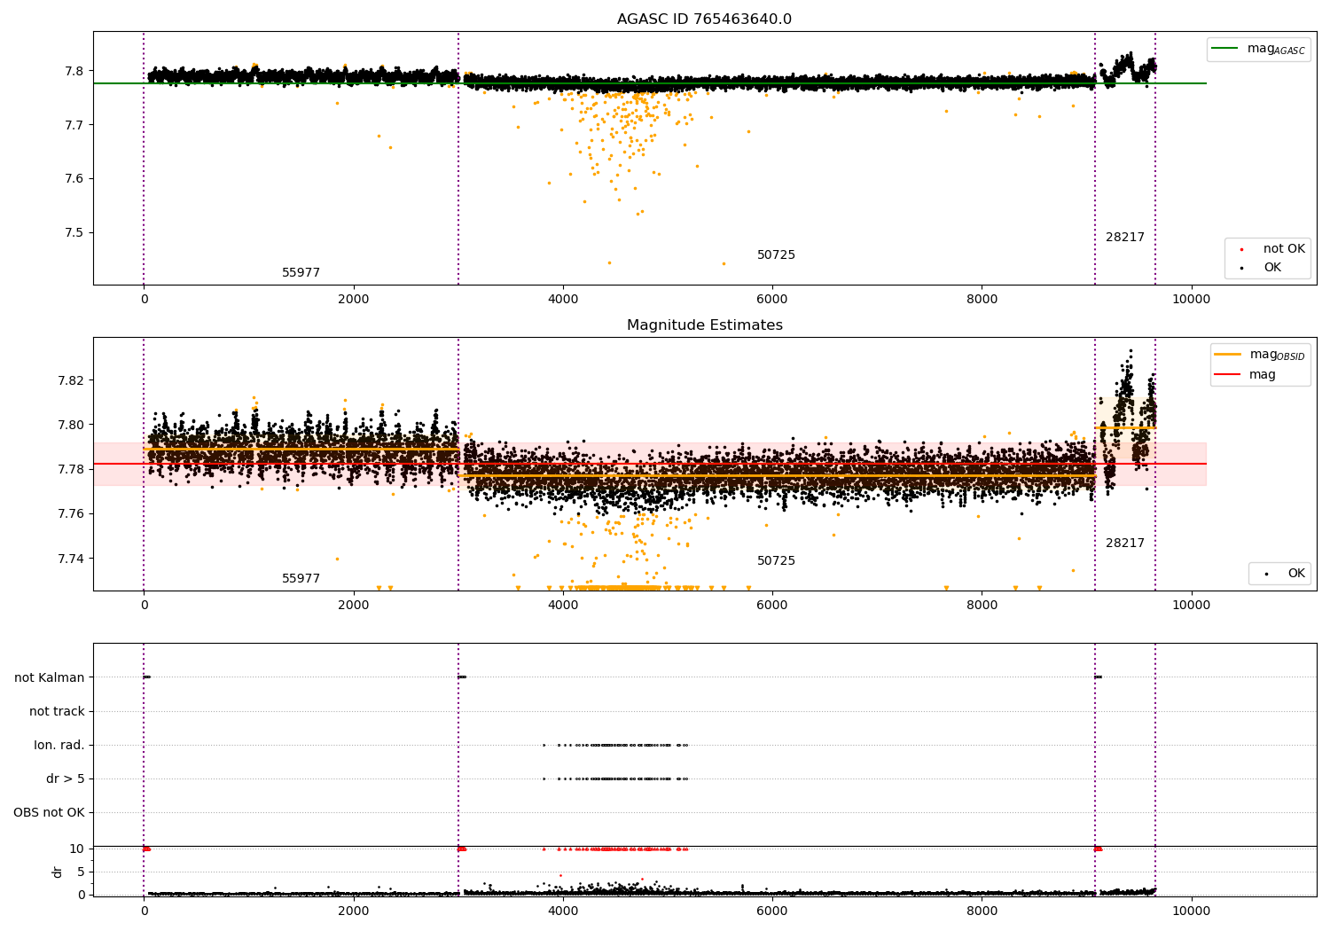
Task: Click the green mag AGASC legend line
Action: point(1225,49)
